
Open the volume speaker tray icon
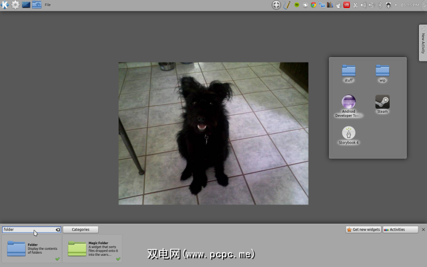point(363,5)
